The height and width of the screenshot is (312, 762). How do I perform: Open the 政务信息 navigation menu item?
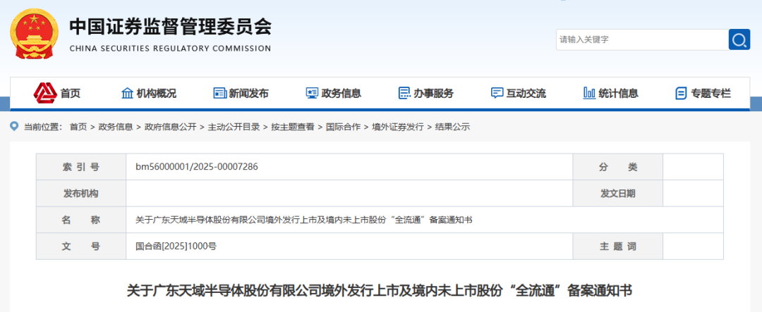click(x=341, y=94)
